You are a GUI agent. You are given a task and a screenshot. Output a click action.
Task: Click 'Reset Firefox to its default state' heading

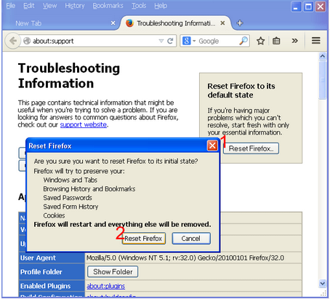coord(241,90)
